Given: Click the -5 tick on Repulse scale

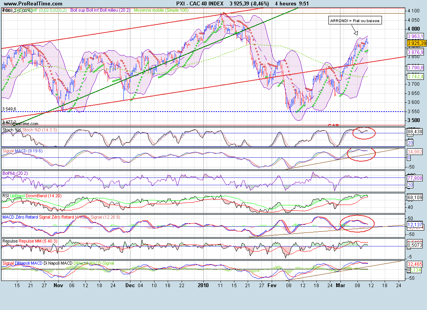Looking at the screenshot, I should click(410, 257).
